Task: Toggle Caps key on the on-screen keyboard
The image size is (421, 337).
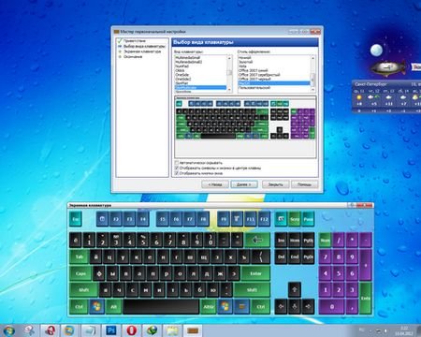Action: tap(80, 273)
